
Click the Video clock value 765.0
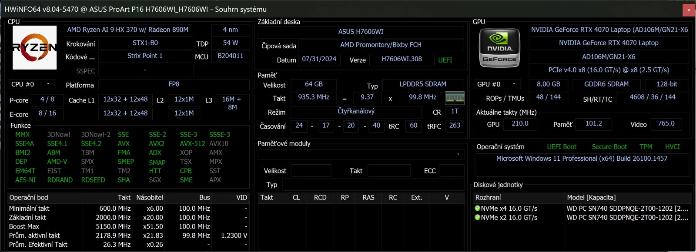point(666,124)
